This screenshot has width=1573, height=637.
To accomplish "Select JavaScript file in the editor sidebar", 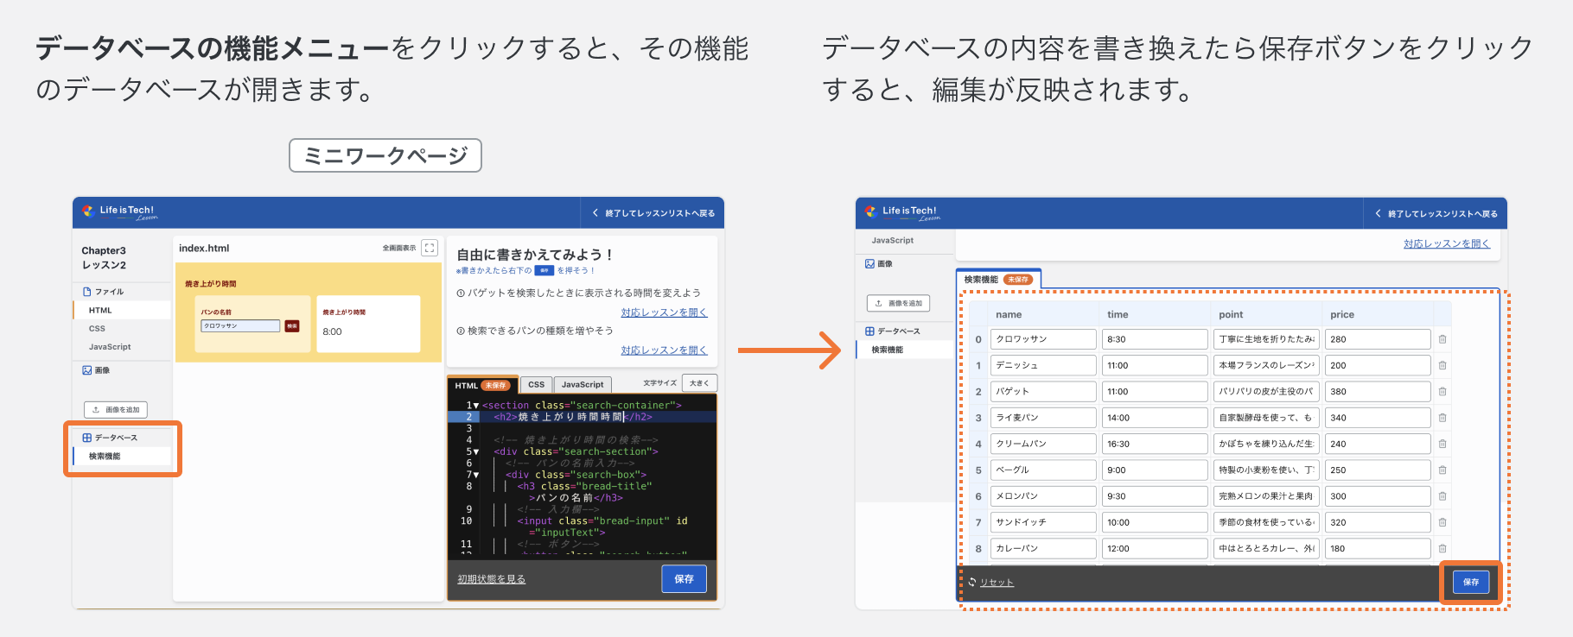I will pos(122,347).
